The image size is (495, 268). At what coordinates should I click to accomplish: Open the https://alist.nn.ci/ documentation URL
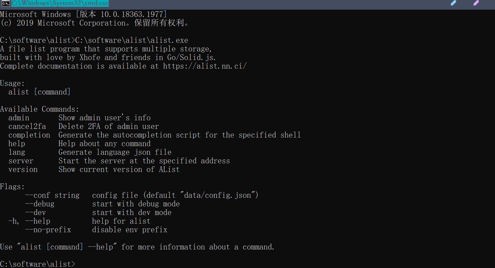tap(205, 66)
